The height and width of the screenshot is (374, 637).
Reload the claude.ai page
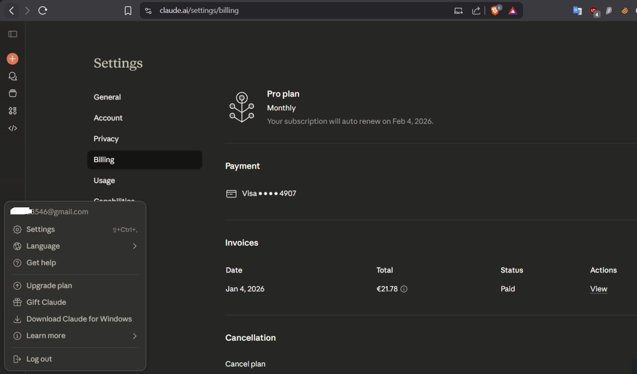[x=43, y=10]
